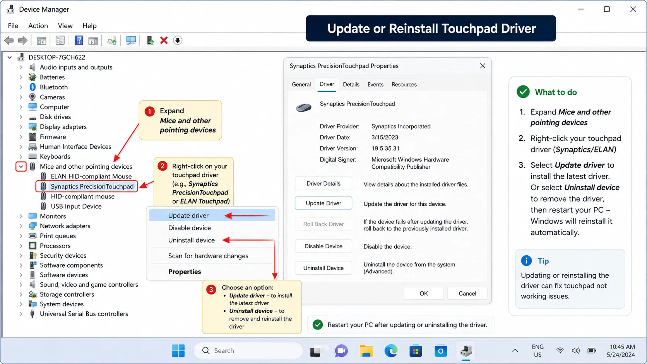The image size is (647, 364).
Task: Click the Enable device toolbar icon
Action: [150, 40]
